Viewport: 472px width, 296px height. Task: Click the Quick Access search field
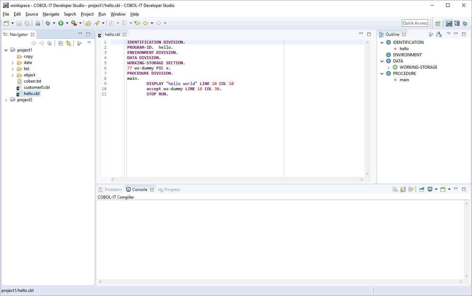pyautogui.click(x=415, y=23)
